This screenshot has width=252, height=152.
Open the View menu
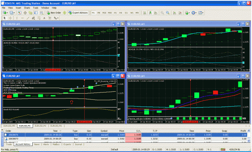(x=10, y=8)
